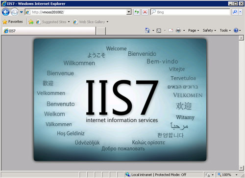Click the Read Mail icon
Image resolution: width=245 pixels, height=178 pixels.
171,30
